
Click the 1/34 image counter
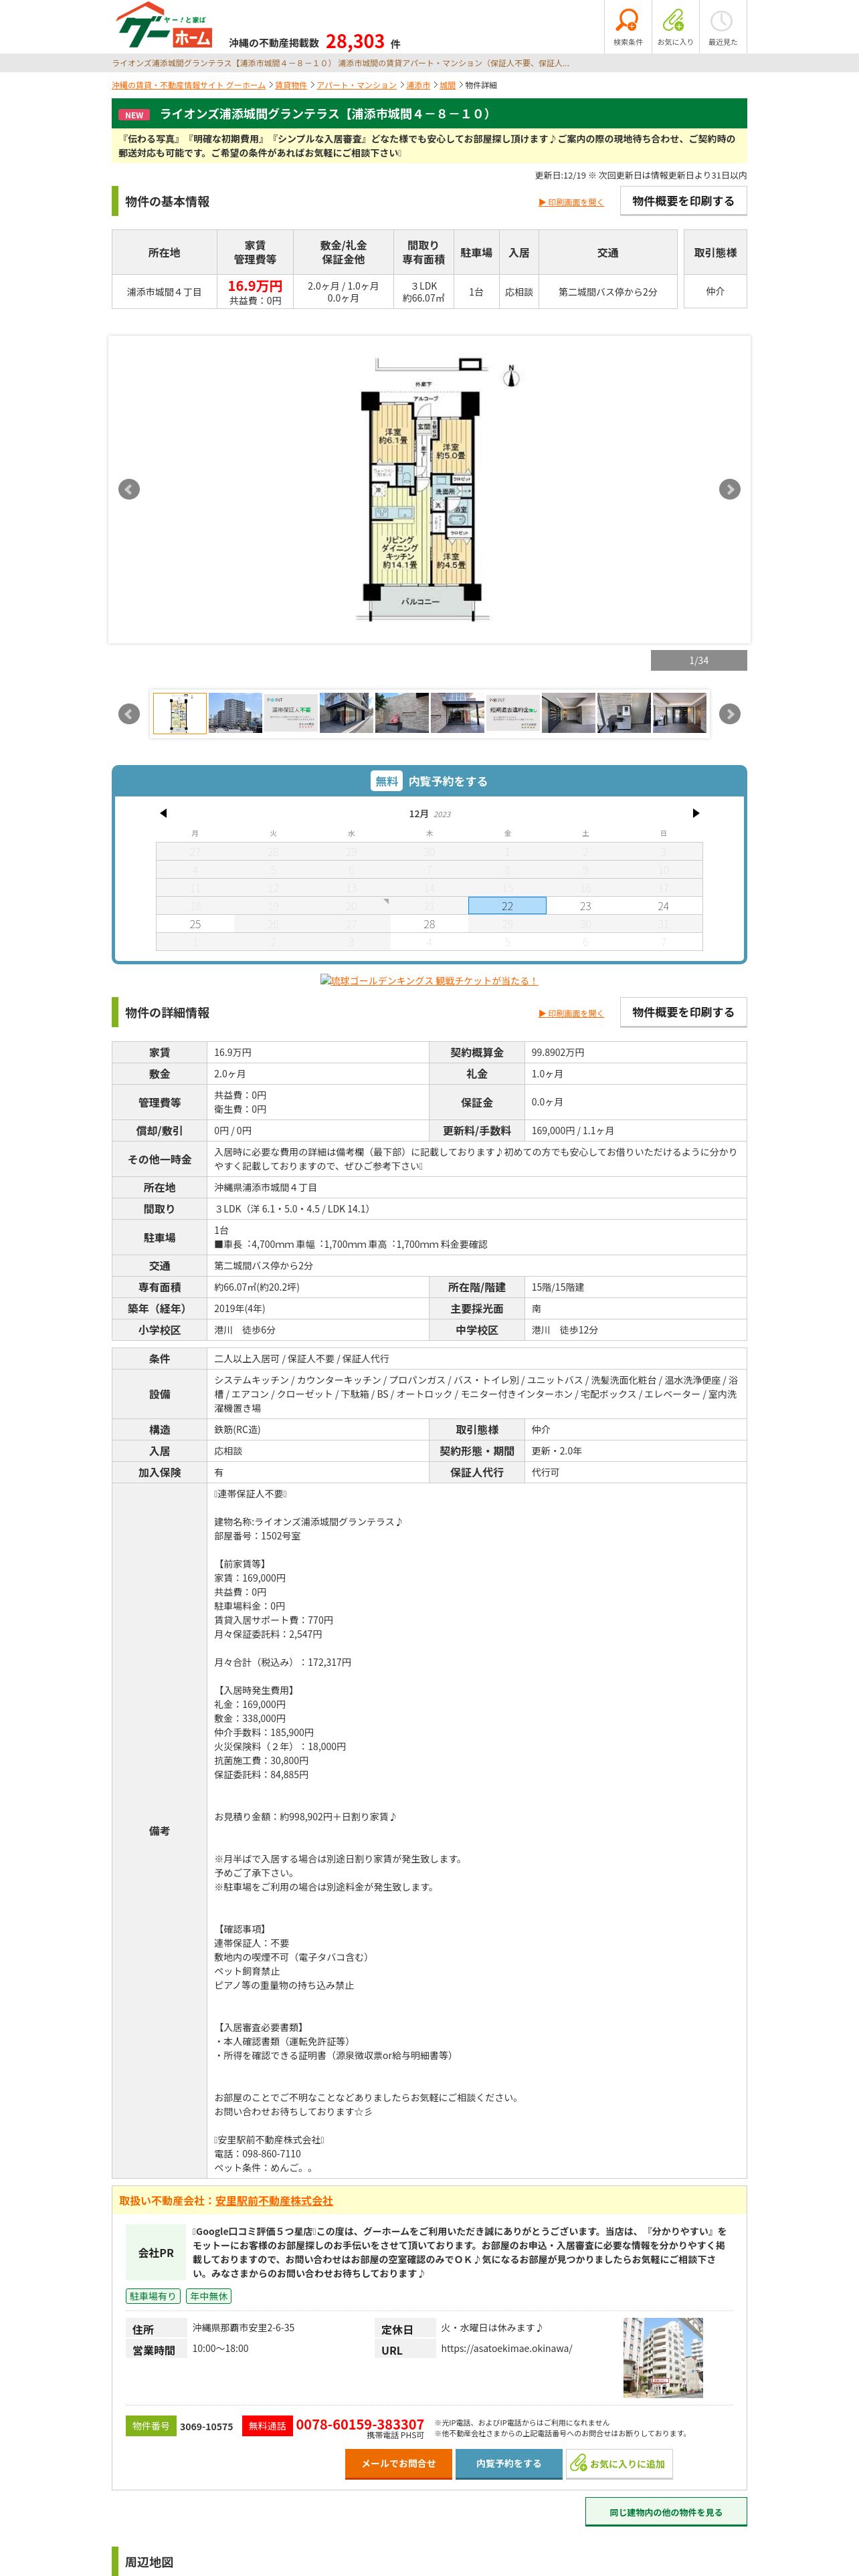[699, 660]
